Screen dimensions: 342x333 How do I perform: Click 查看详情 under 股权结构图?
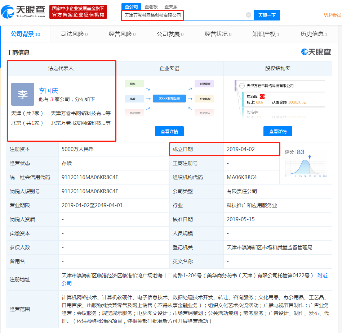click(x=277, y=132)
